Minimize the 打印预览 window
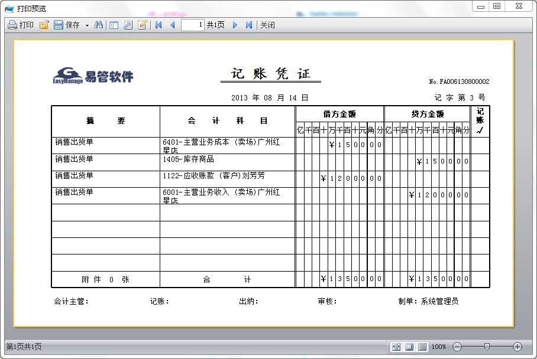The image size is (537, 359). [481, 6]
